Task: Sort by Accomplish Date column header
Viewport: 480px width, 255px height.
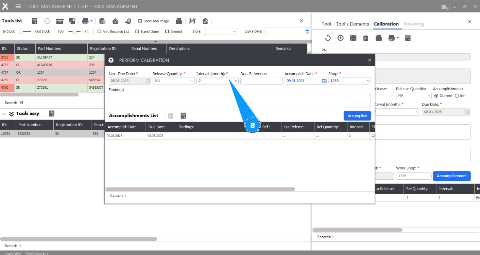Action: coord(125,127)
